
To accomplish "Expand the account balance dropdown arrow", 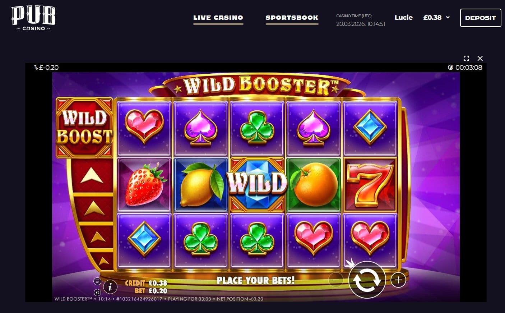I will click(448, 17).
